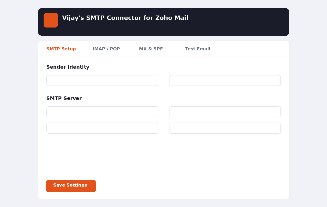Viewport: 327px width, 207px height.
Task: Click the "SMTP Server" section heading
Action: coord(64,98)
